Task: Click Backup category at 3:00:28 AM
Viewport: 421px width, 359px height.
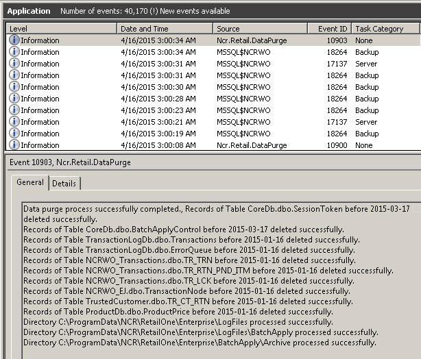Action: [367, 99]
